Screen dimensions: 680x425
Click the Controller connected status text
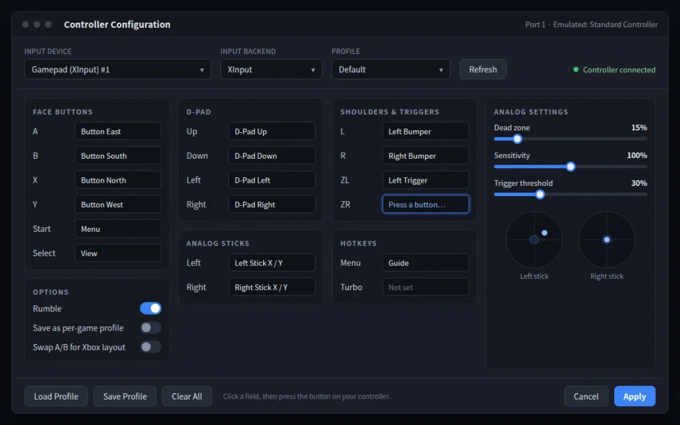point(619,70)
